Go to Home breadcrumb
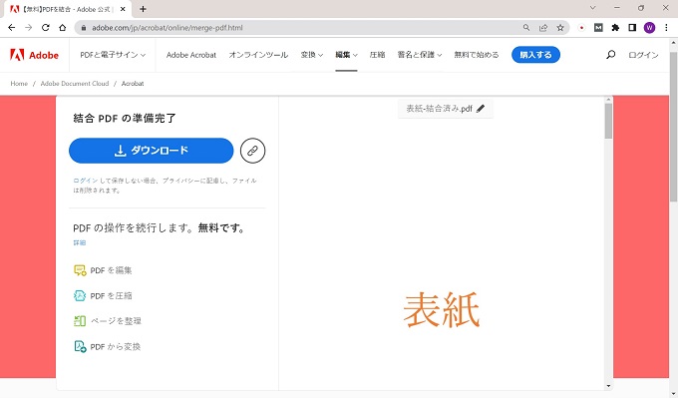Screen dimensions: 678x398 (19, 84)
